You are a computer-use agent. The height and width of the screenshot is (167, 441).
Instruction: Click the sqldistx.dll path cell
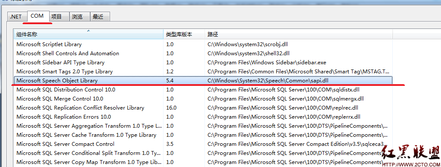click(283, 90)
